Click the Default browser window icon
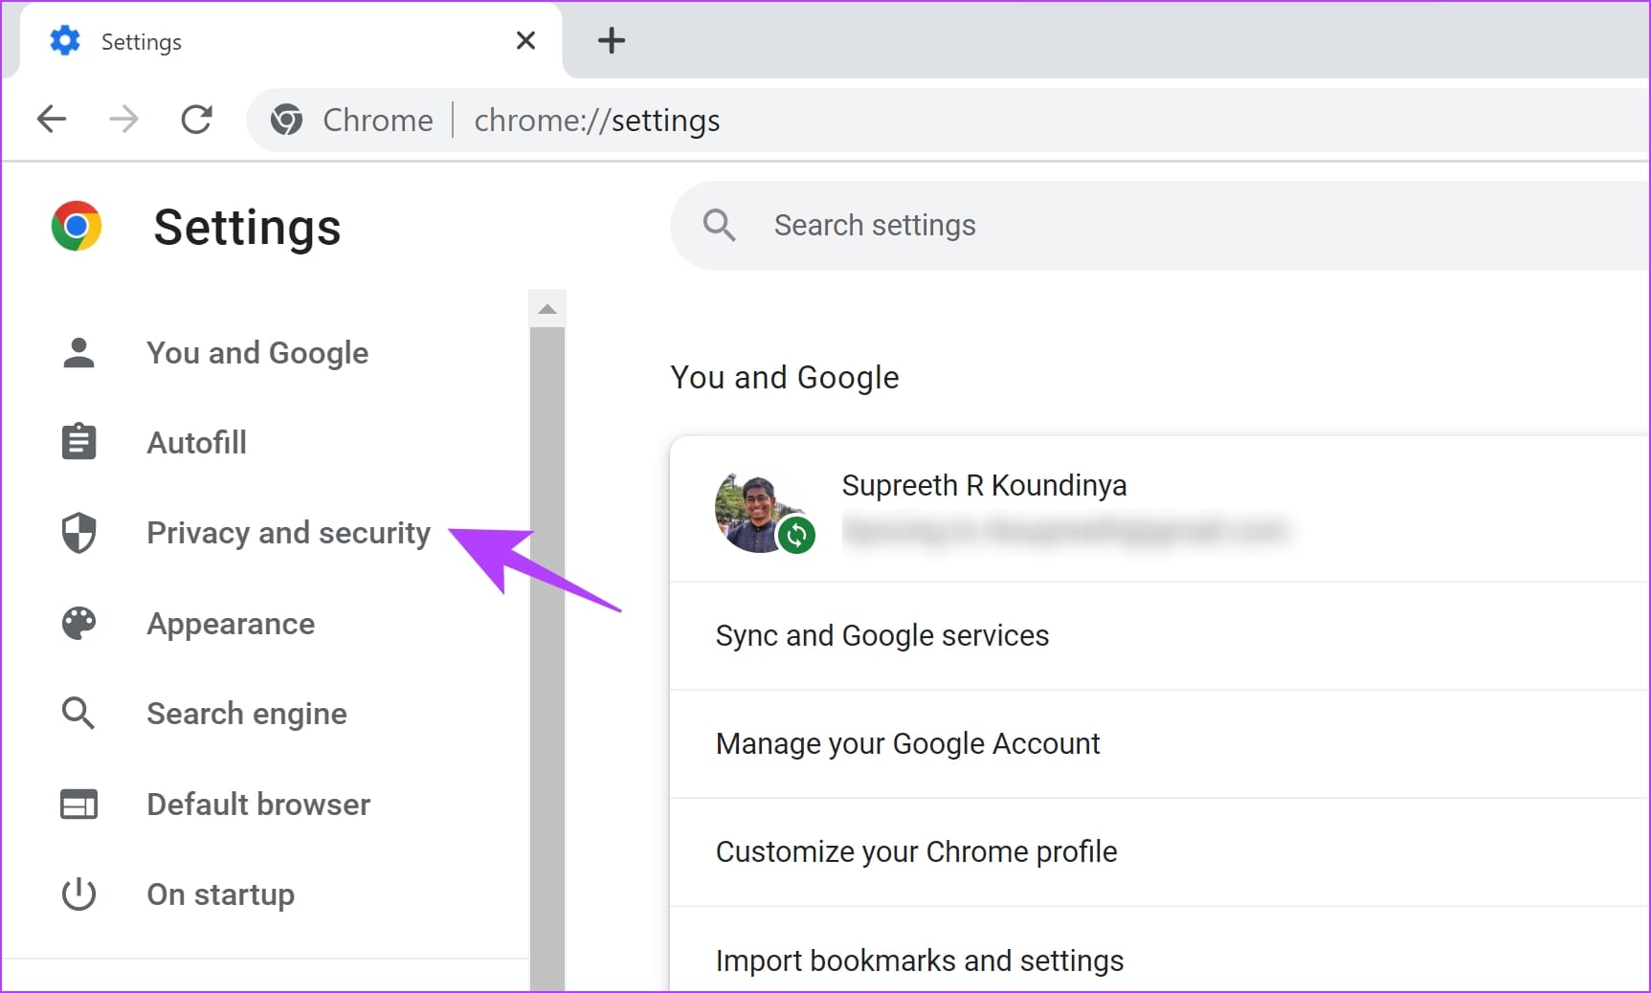Image resolution: width=1651 pixels, height=993 pixels. (x=78, y=805)
